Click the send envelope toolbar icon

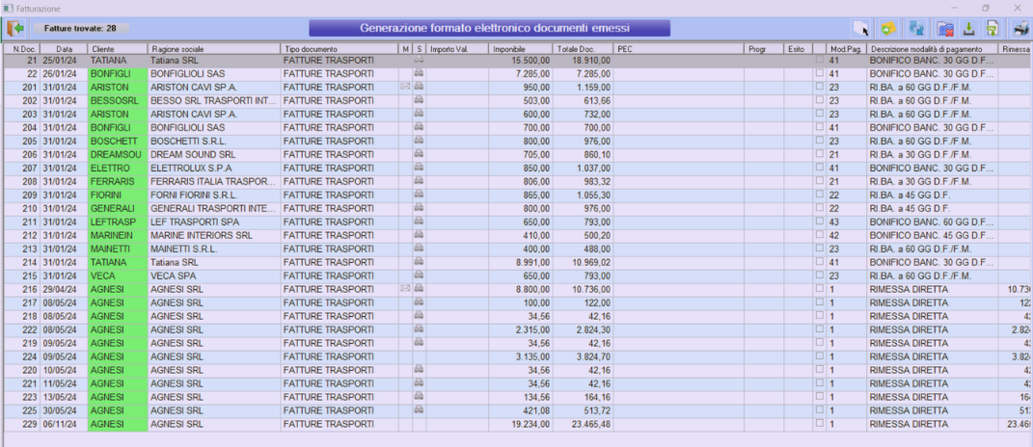coord(888,29)
